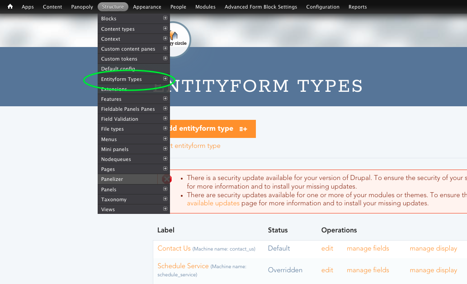Select Pages in Structure menu
The image size is (467, 284).
[x=134, y=169]
